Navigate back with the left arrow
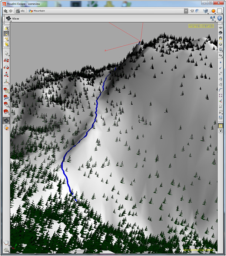The width and height of the screenshot is (226, 256). [x=6, y=11]
